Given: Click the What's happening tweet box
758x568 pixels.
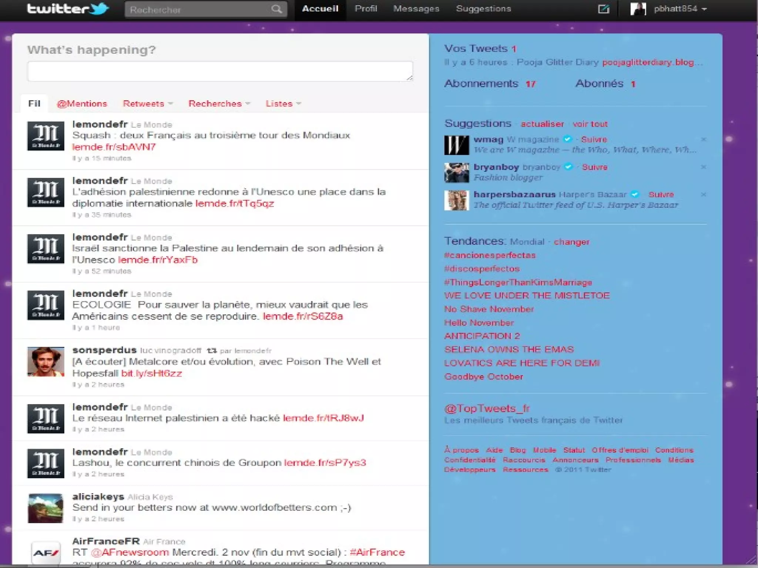Looking at the screenshot, I should [x=220, y=71].
